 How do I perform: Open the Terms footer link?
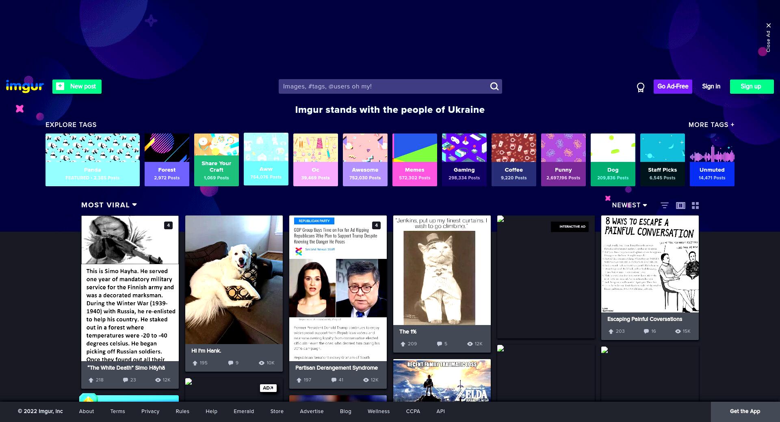point(118,411)
